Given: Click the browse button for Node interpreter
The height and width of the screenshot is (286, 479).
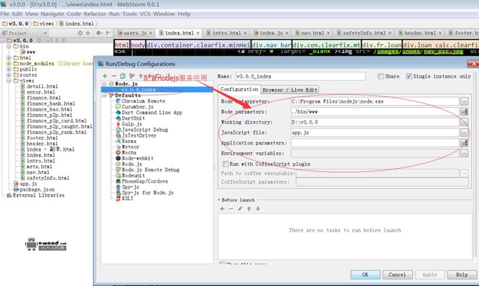Looking at the screenshot, I should (x=464, y=101).
